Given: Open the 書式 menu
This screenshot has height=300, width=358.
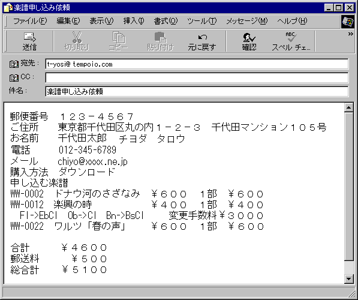Looking at the screenshot, I should coord(166,21).
